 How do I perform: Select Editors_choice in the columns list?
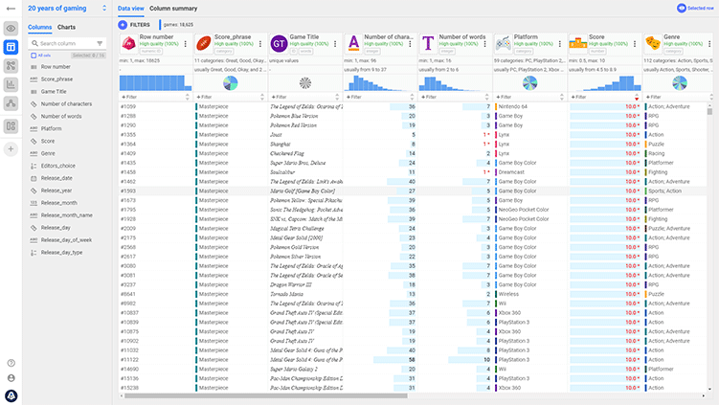coord(57,166)
